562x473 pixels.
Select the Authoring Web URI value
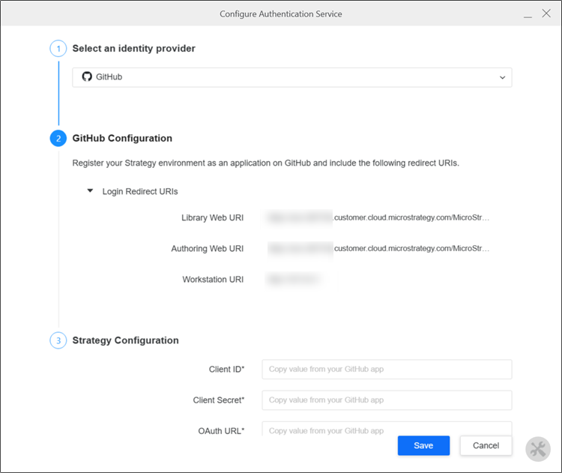point(378,249)
